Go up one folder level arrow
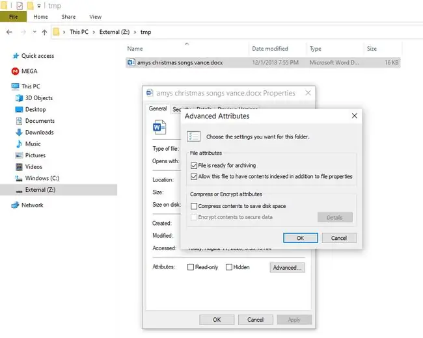Viewport: 423px width, 338px height. (44, 32)
